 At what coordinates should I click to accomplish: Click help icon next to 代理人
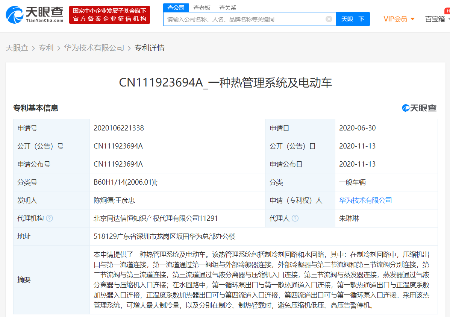(x=295, y=218)
